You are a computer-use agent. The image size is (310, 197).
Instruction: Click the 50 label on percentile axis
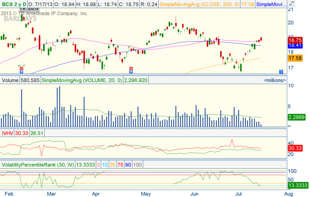[291, 180]
